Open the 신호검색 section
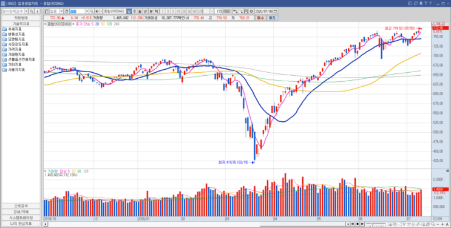 click(21, 206)
